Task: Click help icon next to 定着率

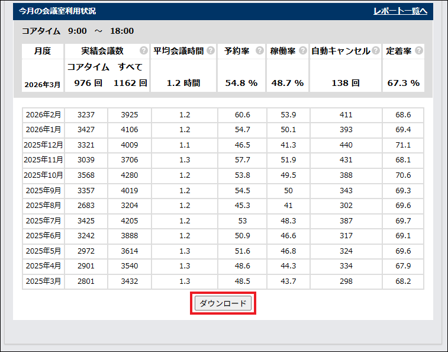Action: 418,51
